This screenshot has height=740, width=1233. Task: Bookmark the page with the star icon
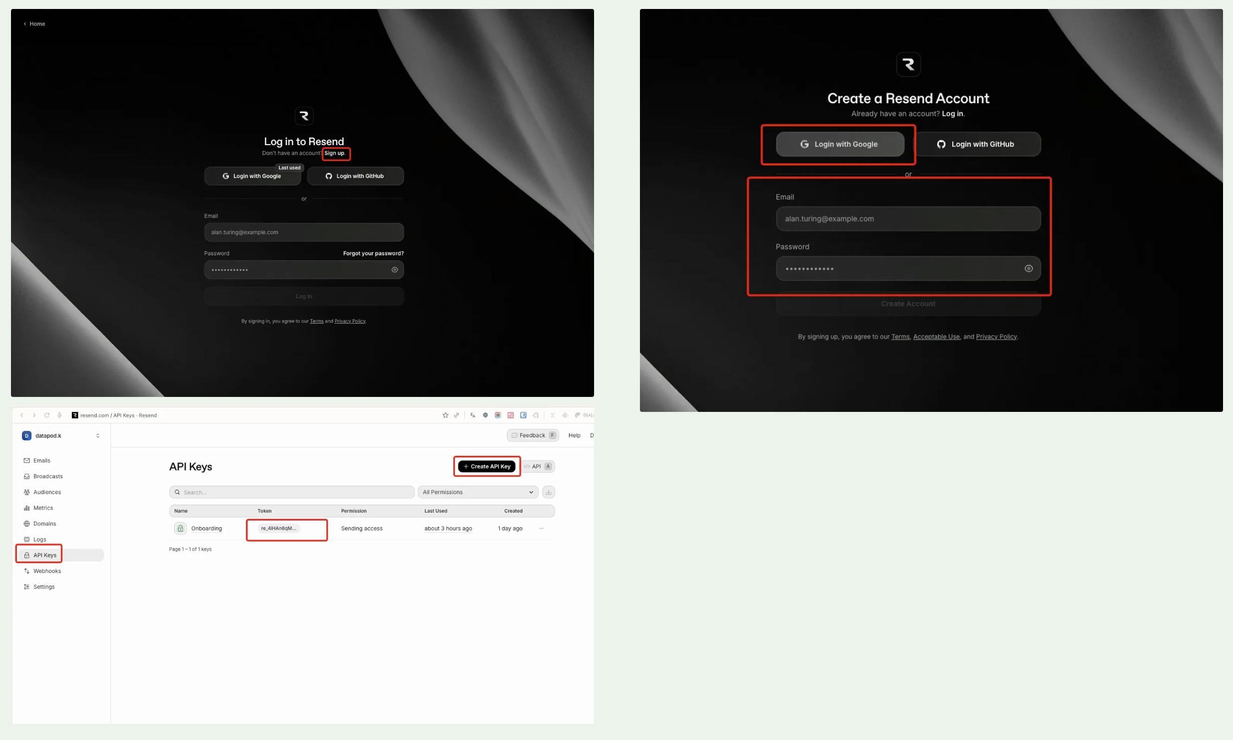(445, 415)
